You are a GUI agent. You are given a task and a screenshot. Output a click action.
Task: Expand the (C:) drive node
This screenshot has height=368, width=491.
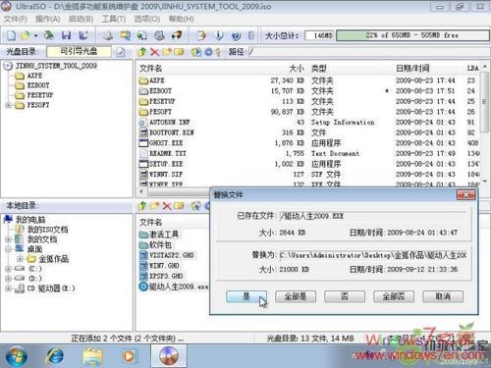point(8,269)
